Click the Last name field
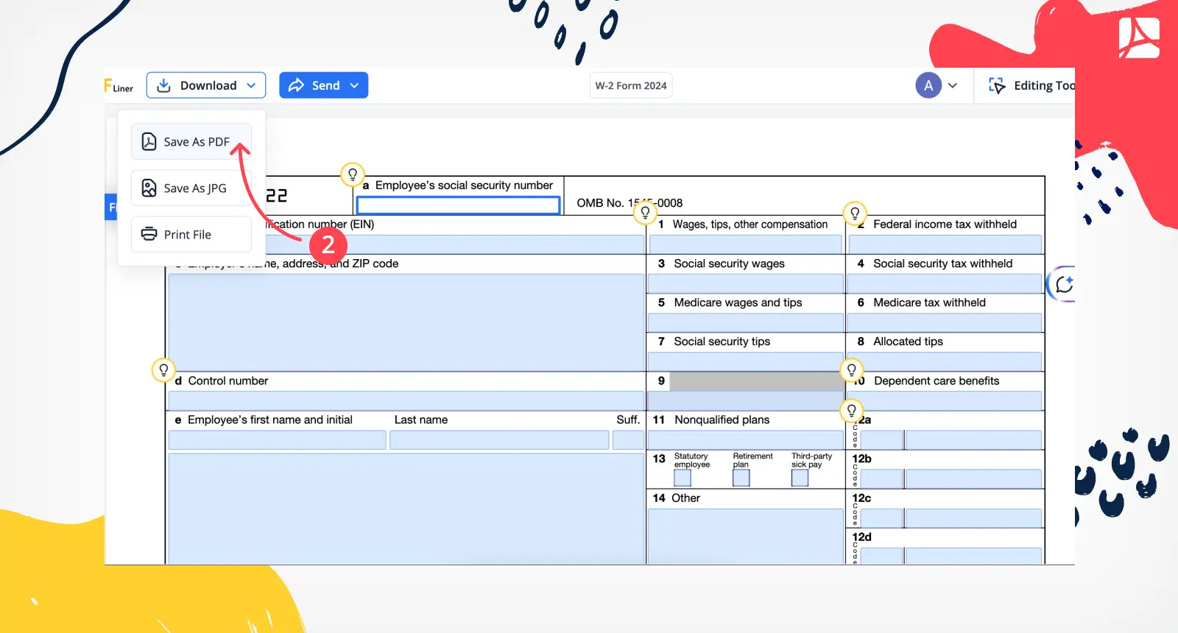The width and height of the screenshot is (1178, 633). pyautogui.click(x=499, y=439)
